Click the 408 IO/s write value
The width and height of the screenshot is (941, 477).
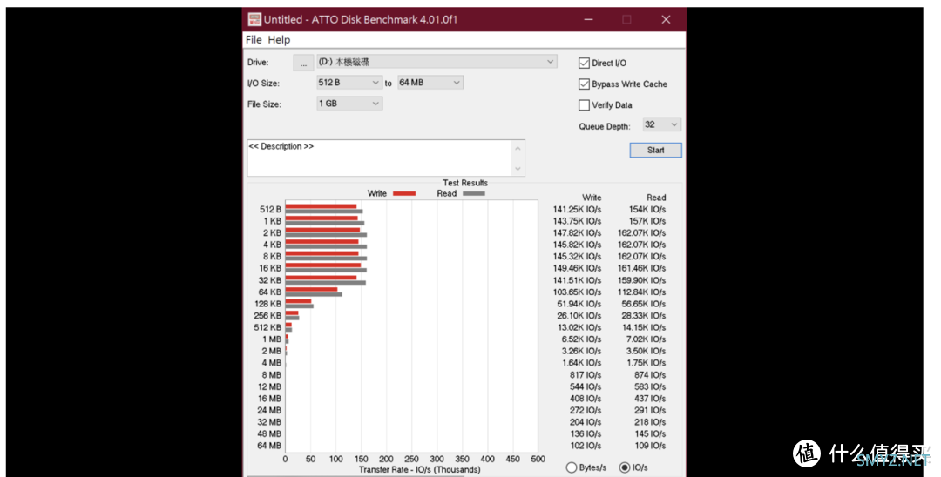[586, 399]
